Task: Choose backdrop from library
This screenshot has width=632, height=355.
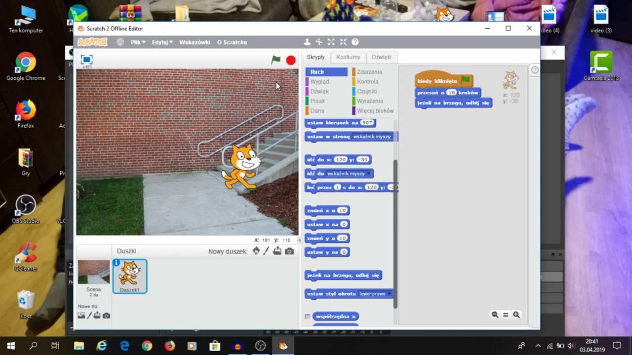Action: [x=81, y=316]
